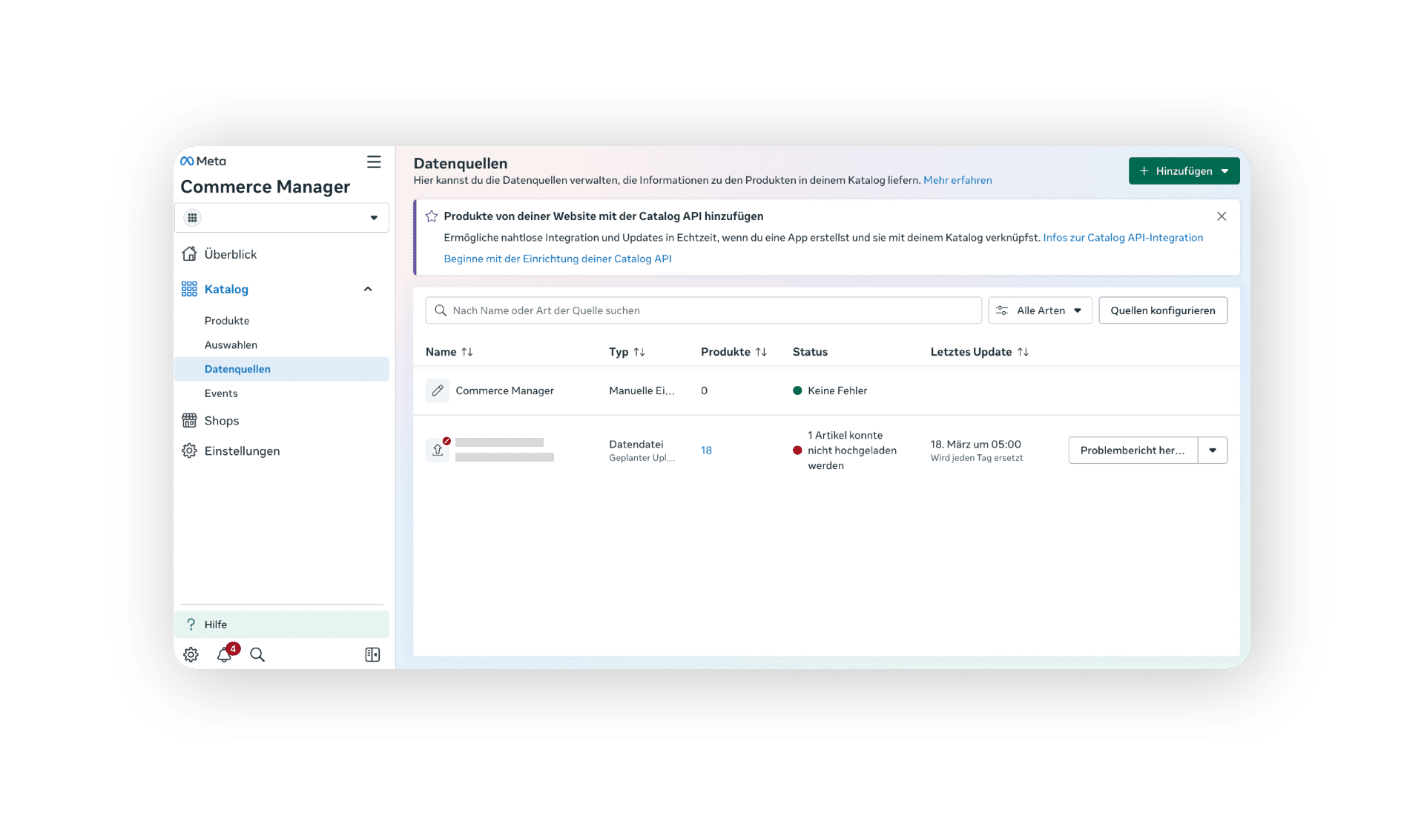Click the pencil icon for Commerce Manager source

438,390
